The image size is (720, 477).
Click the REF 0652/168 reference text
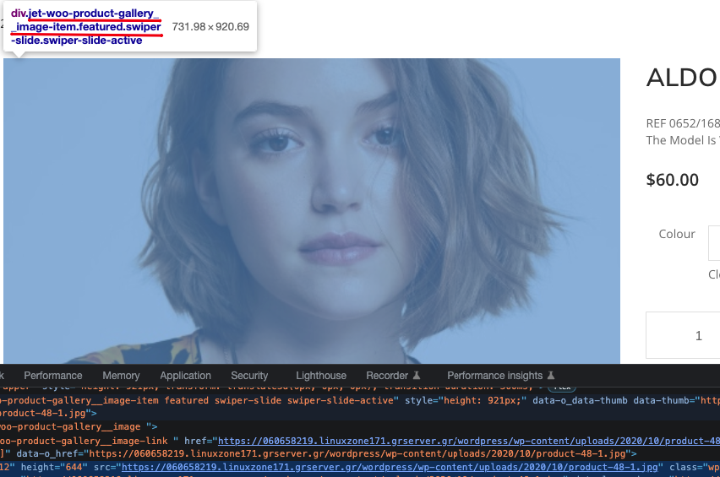tap(683, 123)
